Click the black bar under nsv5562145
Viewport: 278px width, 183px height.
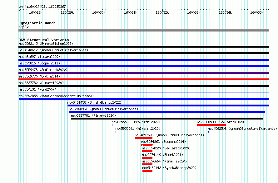coord(144,47)
